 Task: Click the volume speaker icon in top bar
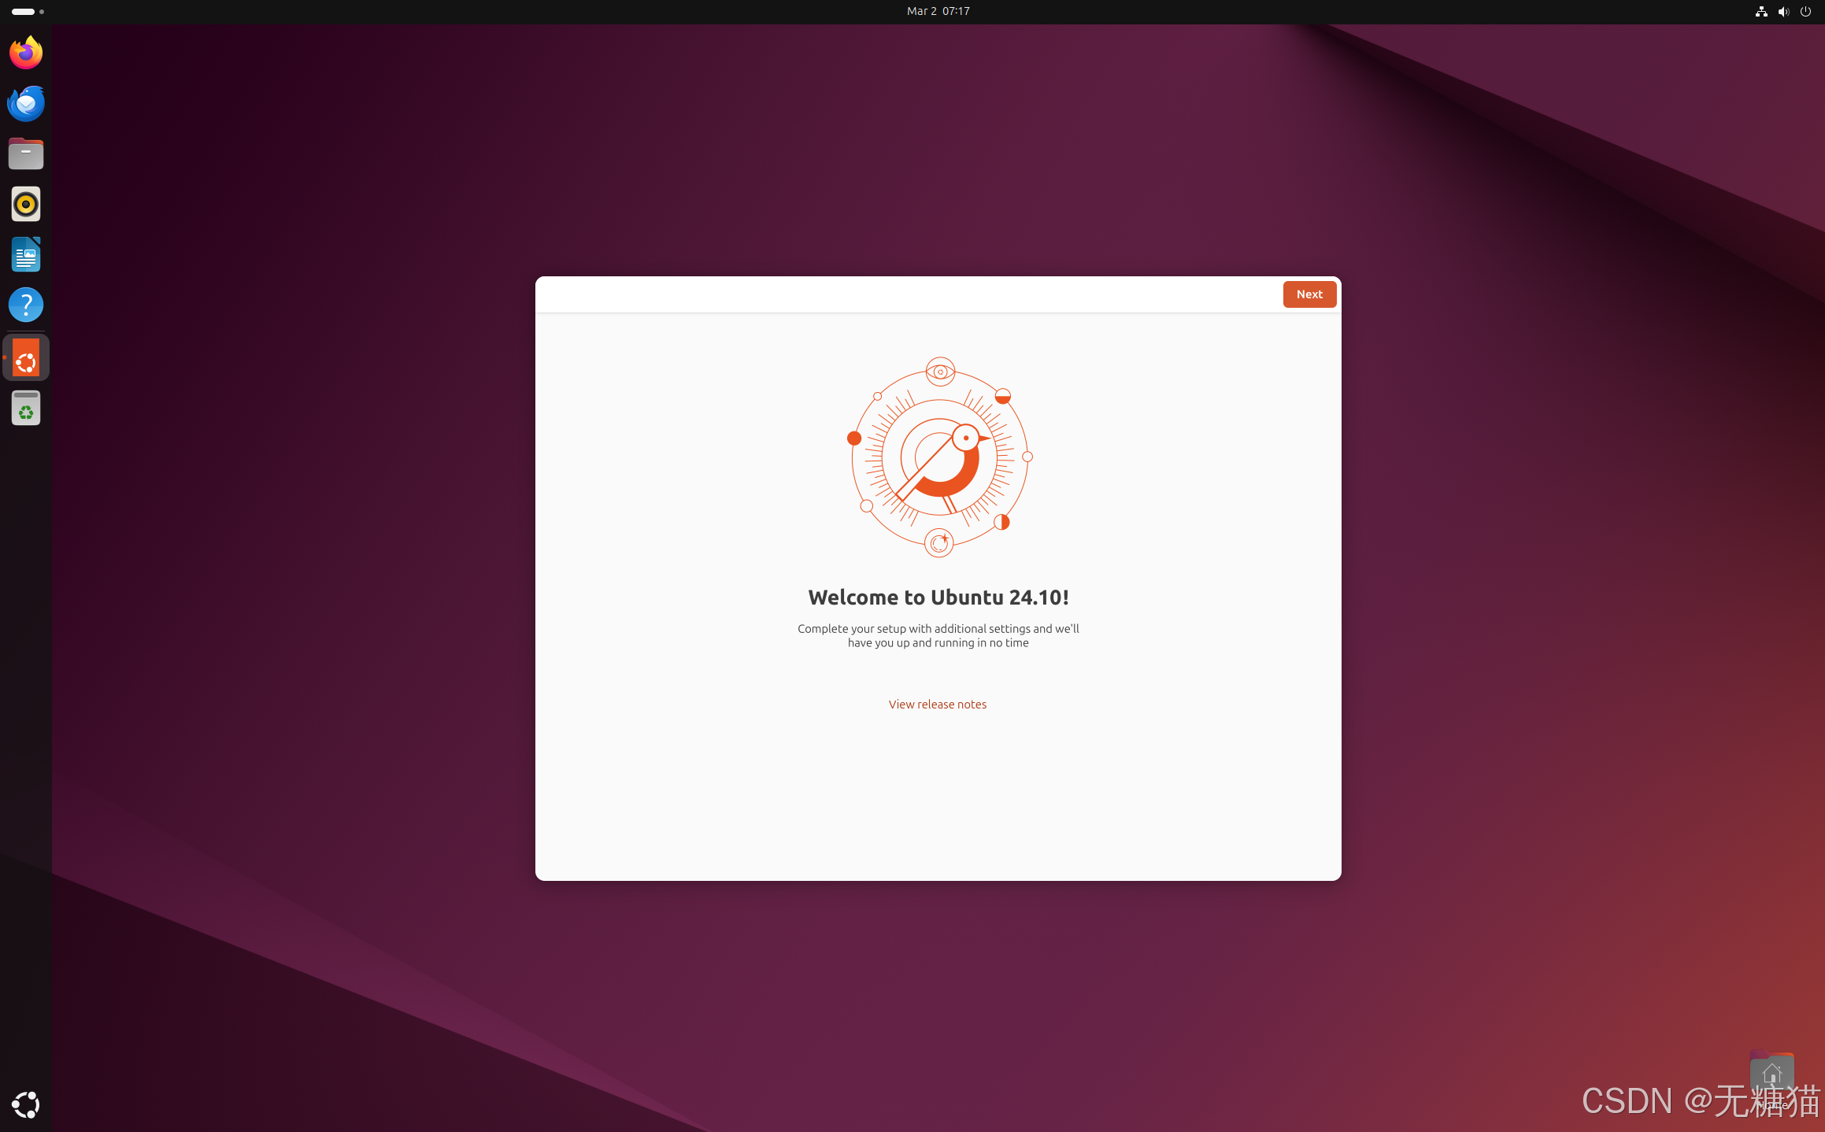[x=1783, y=12]
